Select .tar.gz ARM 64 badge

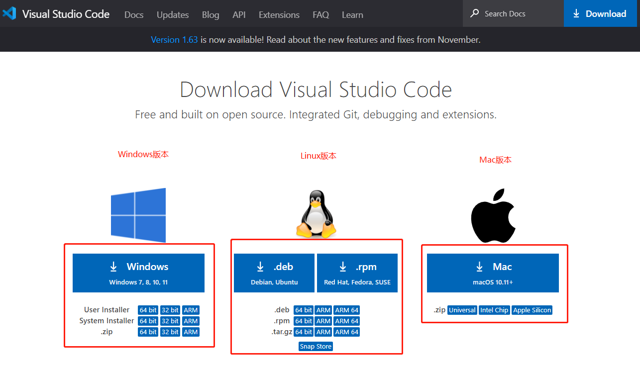tap(346, 332)
